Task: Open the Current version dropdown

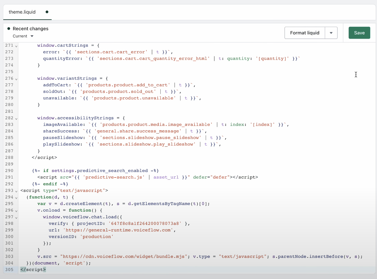Action: click(23, 36)
